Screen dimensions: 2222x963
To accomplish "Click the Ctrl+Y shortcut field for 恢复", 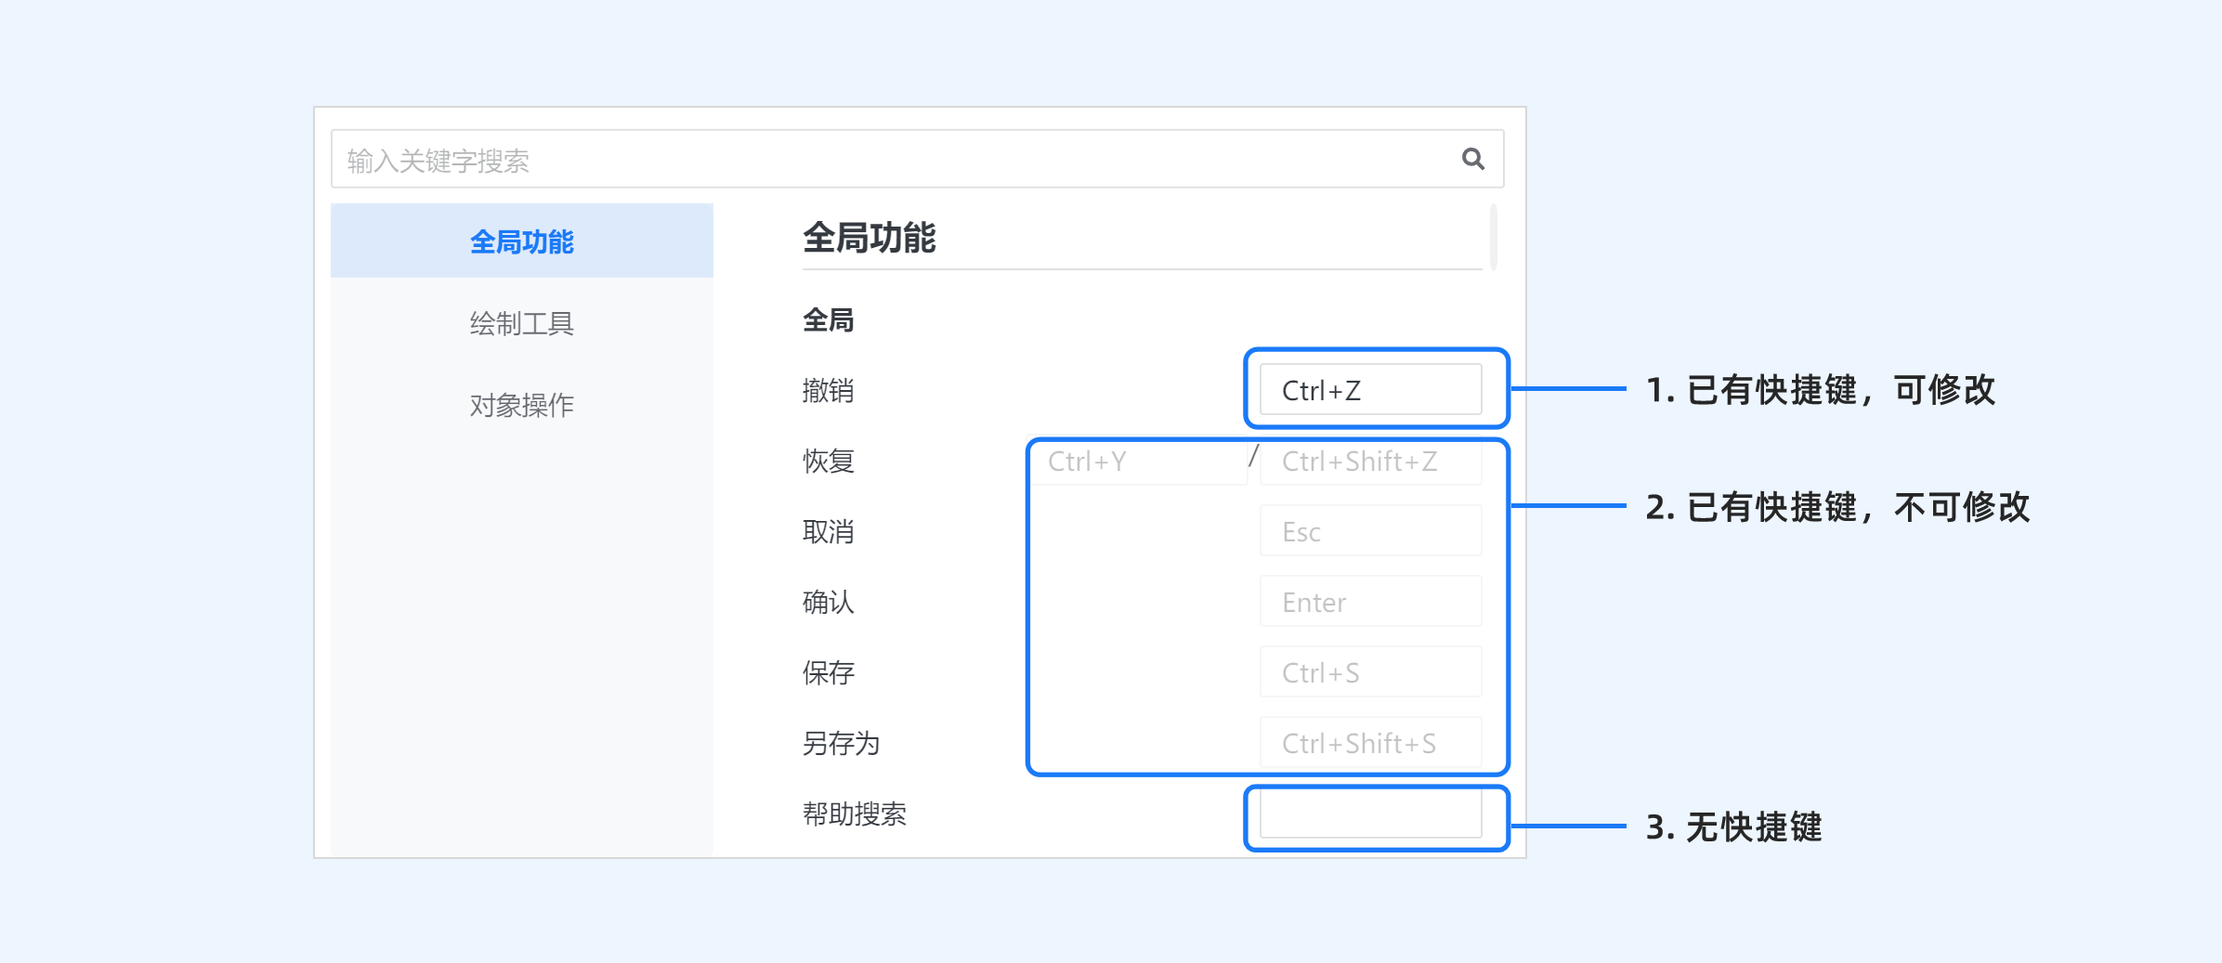I will [x=1138, y=460].
